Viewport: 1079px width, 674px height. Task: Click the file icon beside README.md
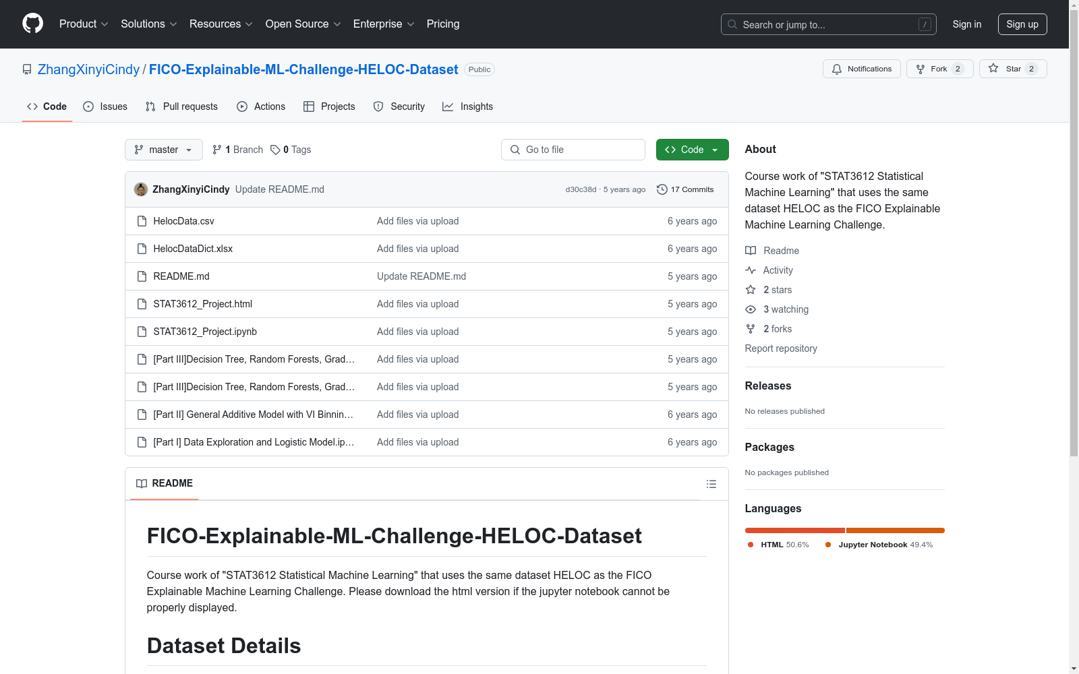142,276
